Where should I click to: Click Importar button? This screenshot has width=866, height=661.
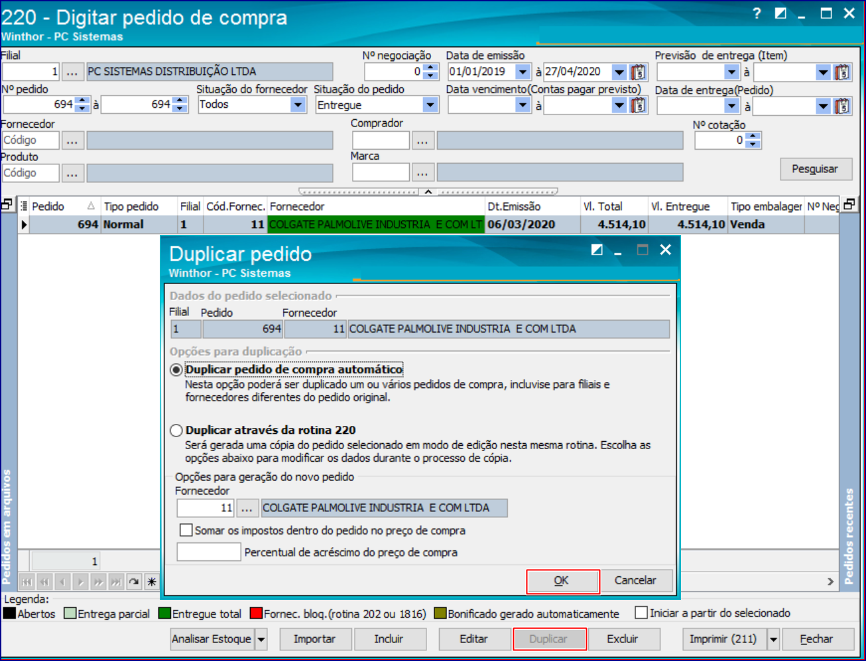[x=314, y=639]
